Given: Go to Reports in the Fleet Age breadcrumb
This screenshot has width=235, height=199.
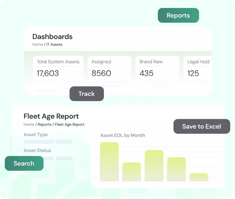Looking at the screenshot, I should point(44,124).
